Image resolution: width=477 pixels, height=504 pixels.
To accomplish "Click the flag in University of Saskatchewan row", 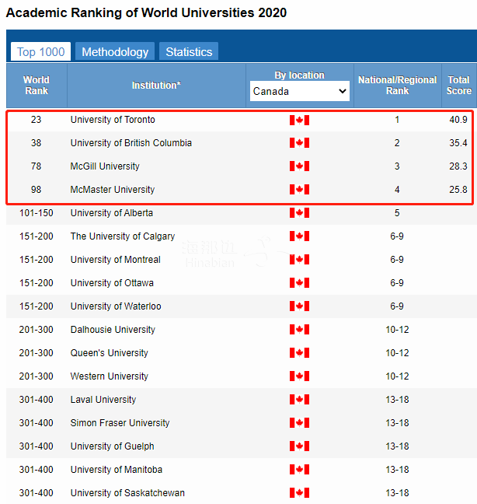I will tap(299, 493).
